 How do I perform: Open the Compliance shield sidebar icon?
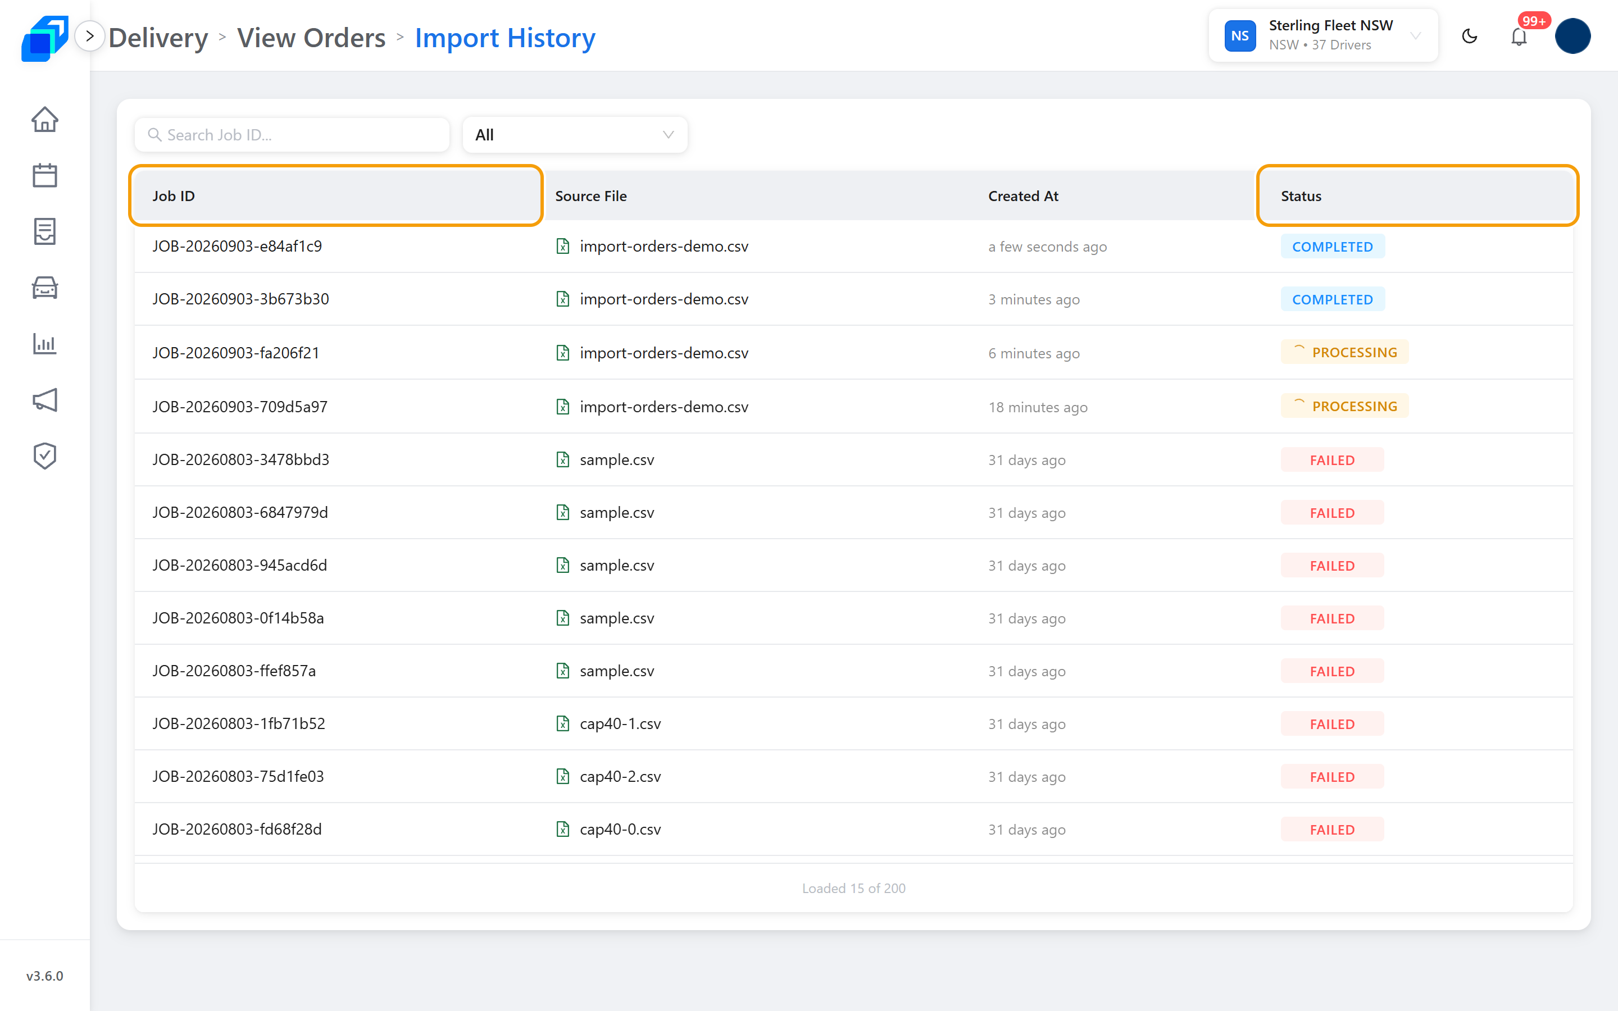pos(45,456)
